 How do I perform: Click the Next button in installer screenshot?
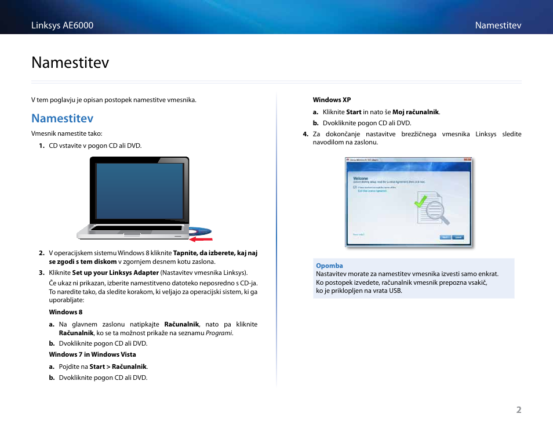tap(445, 237)
